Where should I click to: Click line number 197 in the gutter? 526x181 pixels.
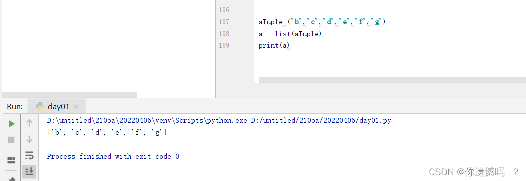(x=224, y=22)
